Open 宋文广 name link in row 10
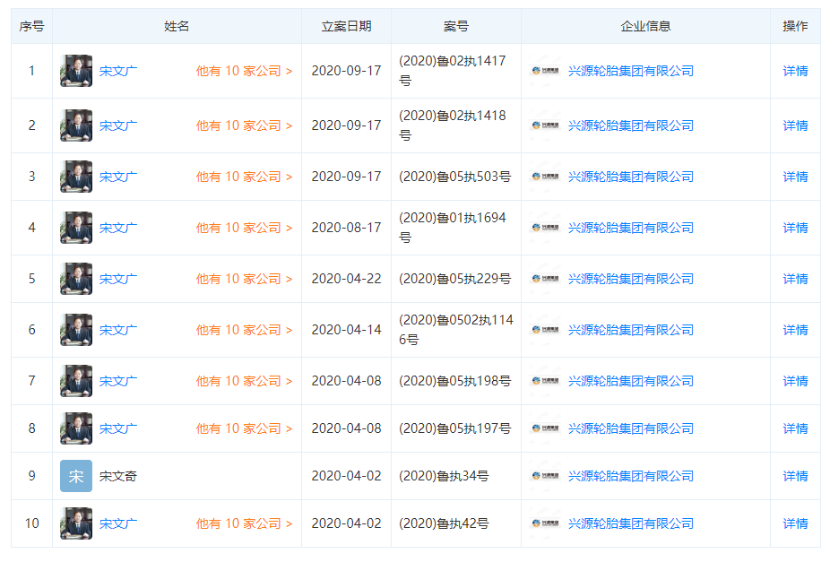 118,523
